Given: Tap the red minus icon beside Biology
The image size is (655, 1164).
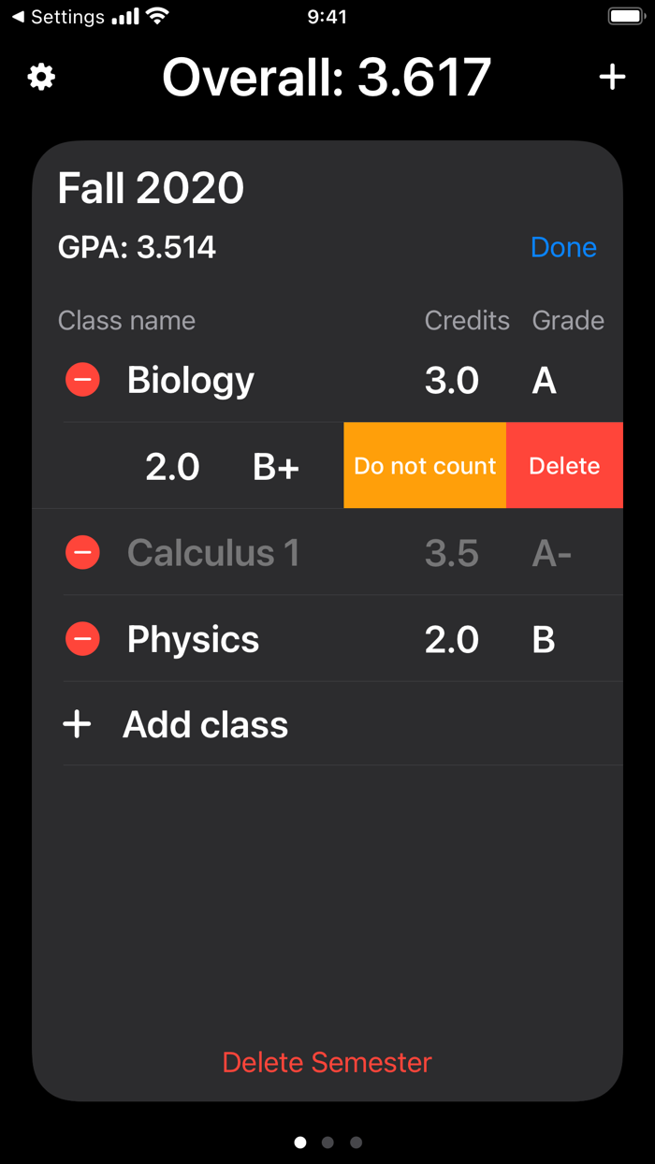Looking at the screenshot, I should [82, 379].
